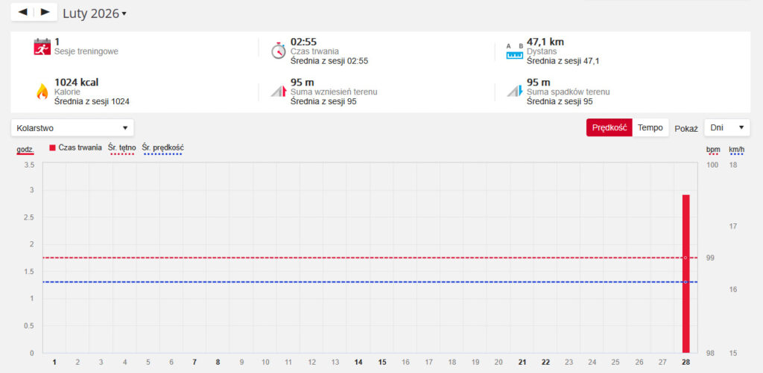The height and width of the screenshot is (373, 763).
Task: Open the Luty 2026 month dropdown
Action: click(95, 13)
